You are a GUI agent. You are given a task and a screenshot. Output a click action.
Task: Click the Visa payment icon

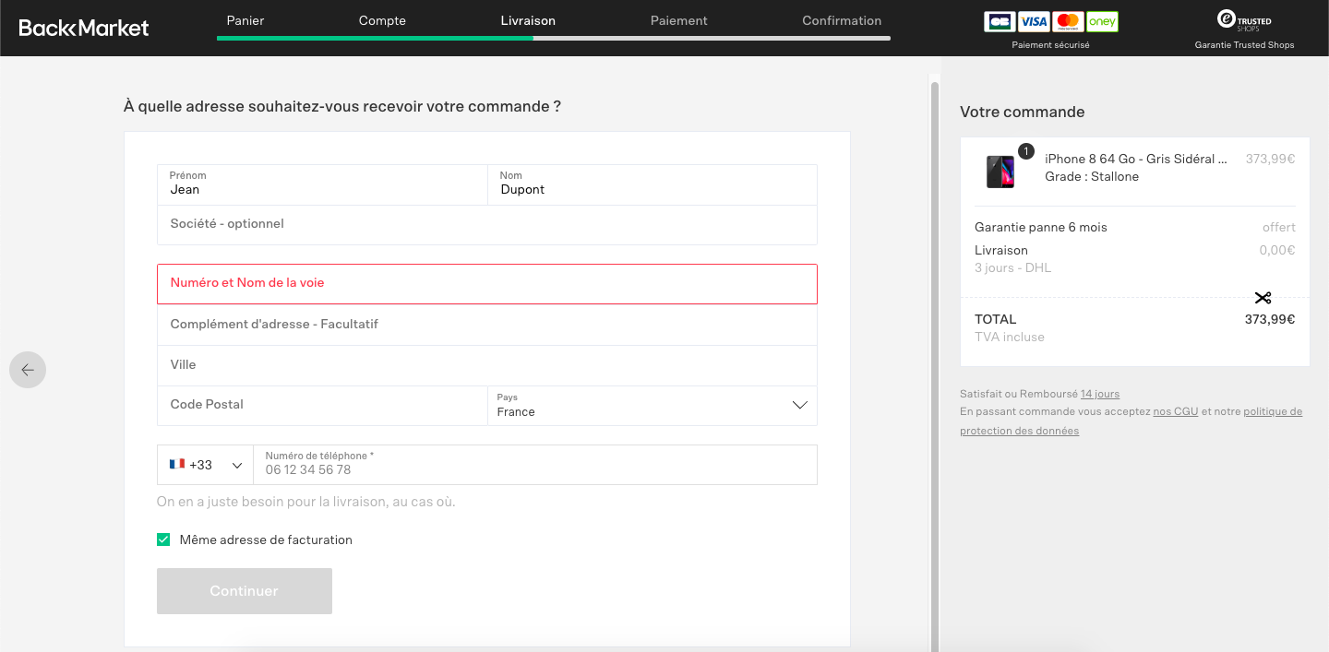1035,21
